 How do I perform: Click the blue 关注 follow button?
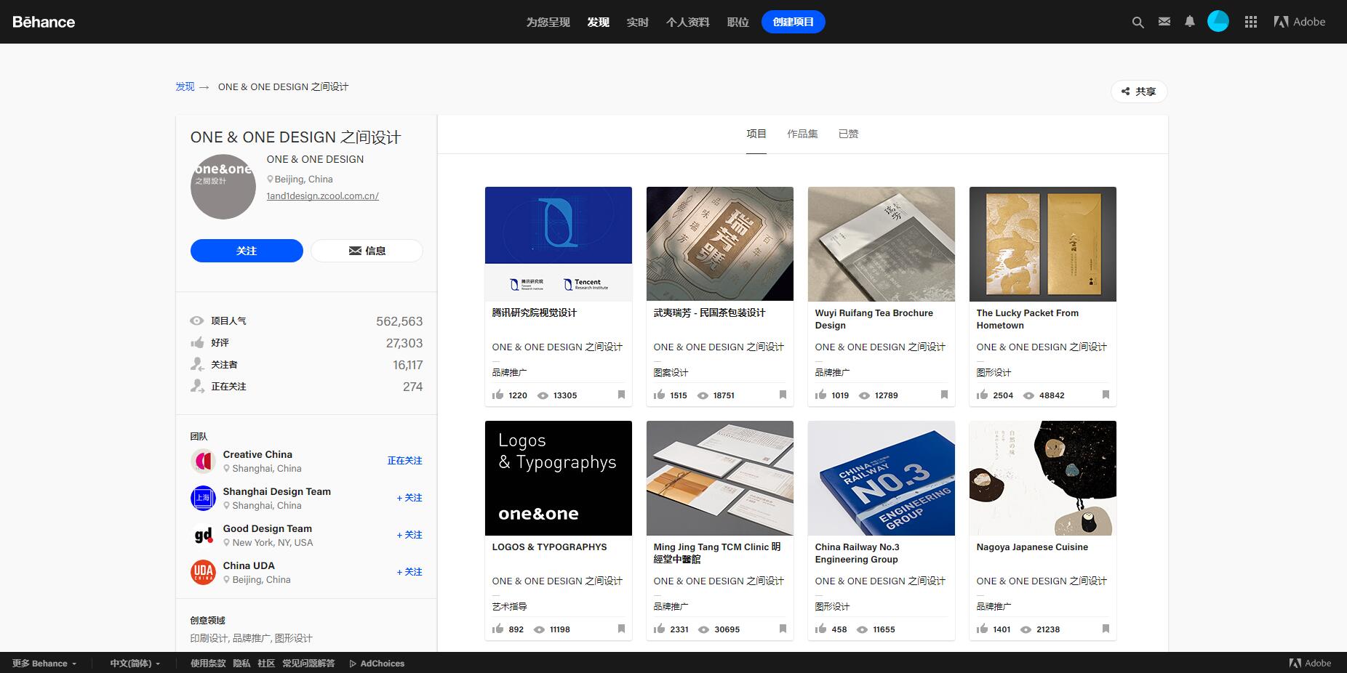coord(247,251)
